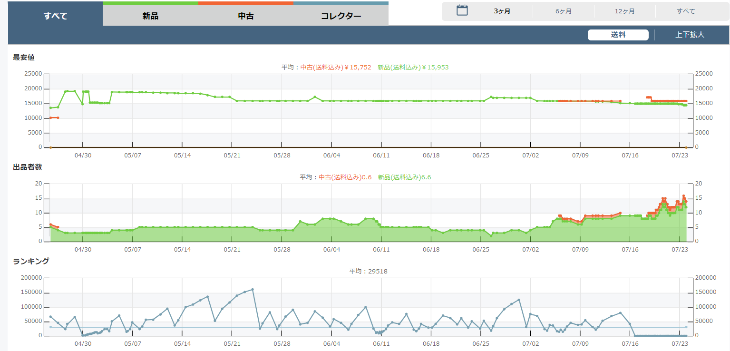Click 04/30 date on 出品者数 chart axis
Viewport: 730px width, 351px height.
click(83, 249)
